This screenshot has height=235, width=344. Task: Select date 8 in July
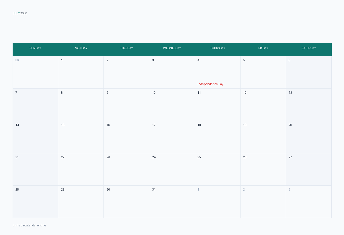click(81, 105)
